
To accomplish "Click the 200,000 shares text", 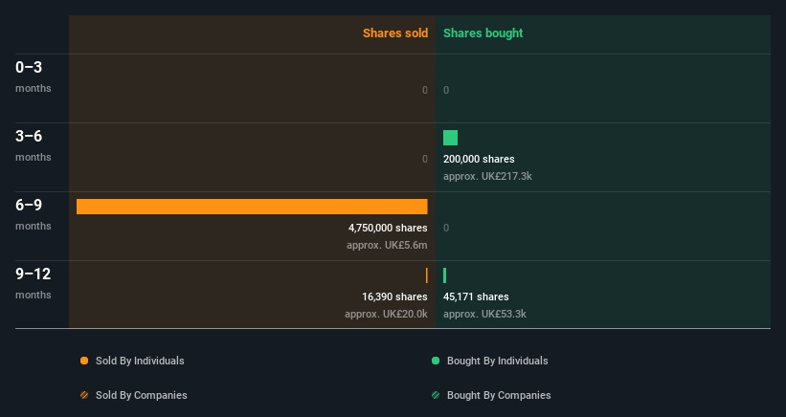I will point(479,159).
